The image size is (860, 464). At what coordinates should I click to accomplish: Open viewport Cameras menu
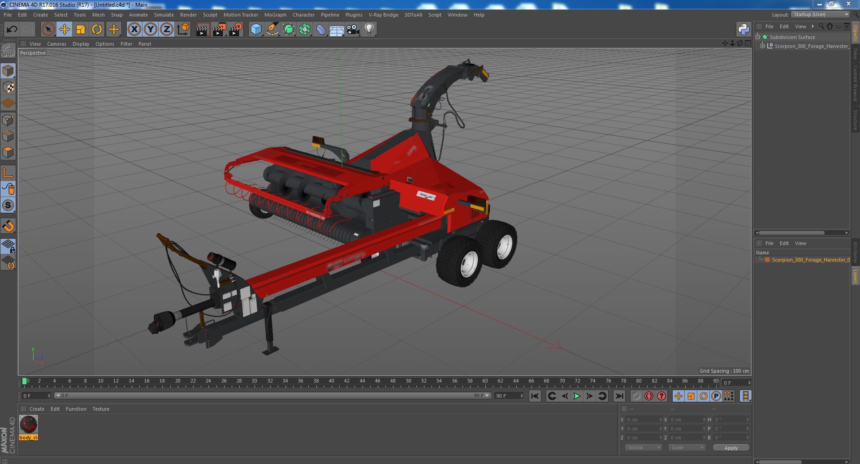[x=56, y=44]
